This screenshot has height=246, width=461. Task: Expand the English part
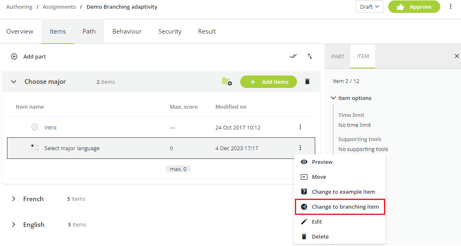click(13, 224)
